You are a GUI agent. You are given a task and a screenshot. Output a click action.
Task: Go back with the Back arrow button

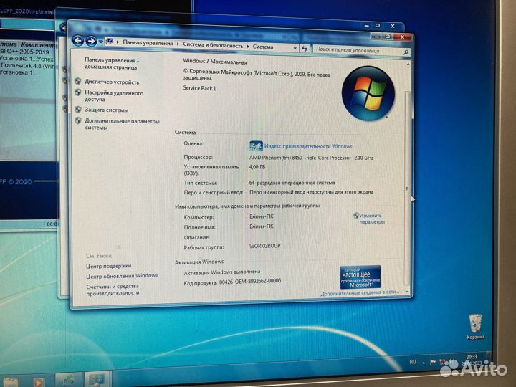tap(78, 40)
